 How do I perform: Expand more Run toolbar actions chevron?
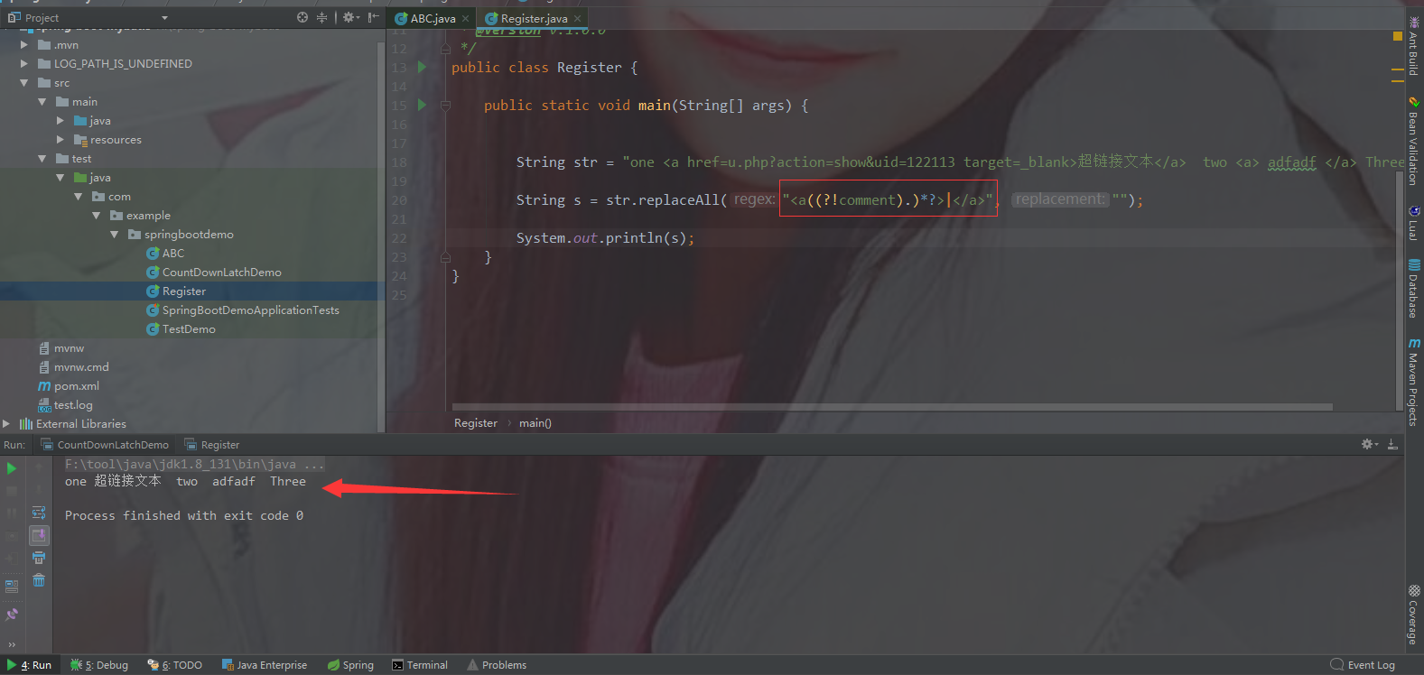[x=12, y=644]
